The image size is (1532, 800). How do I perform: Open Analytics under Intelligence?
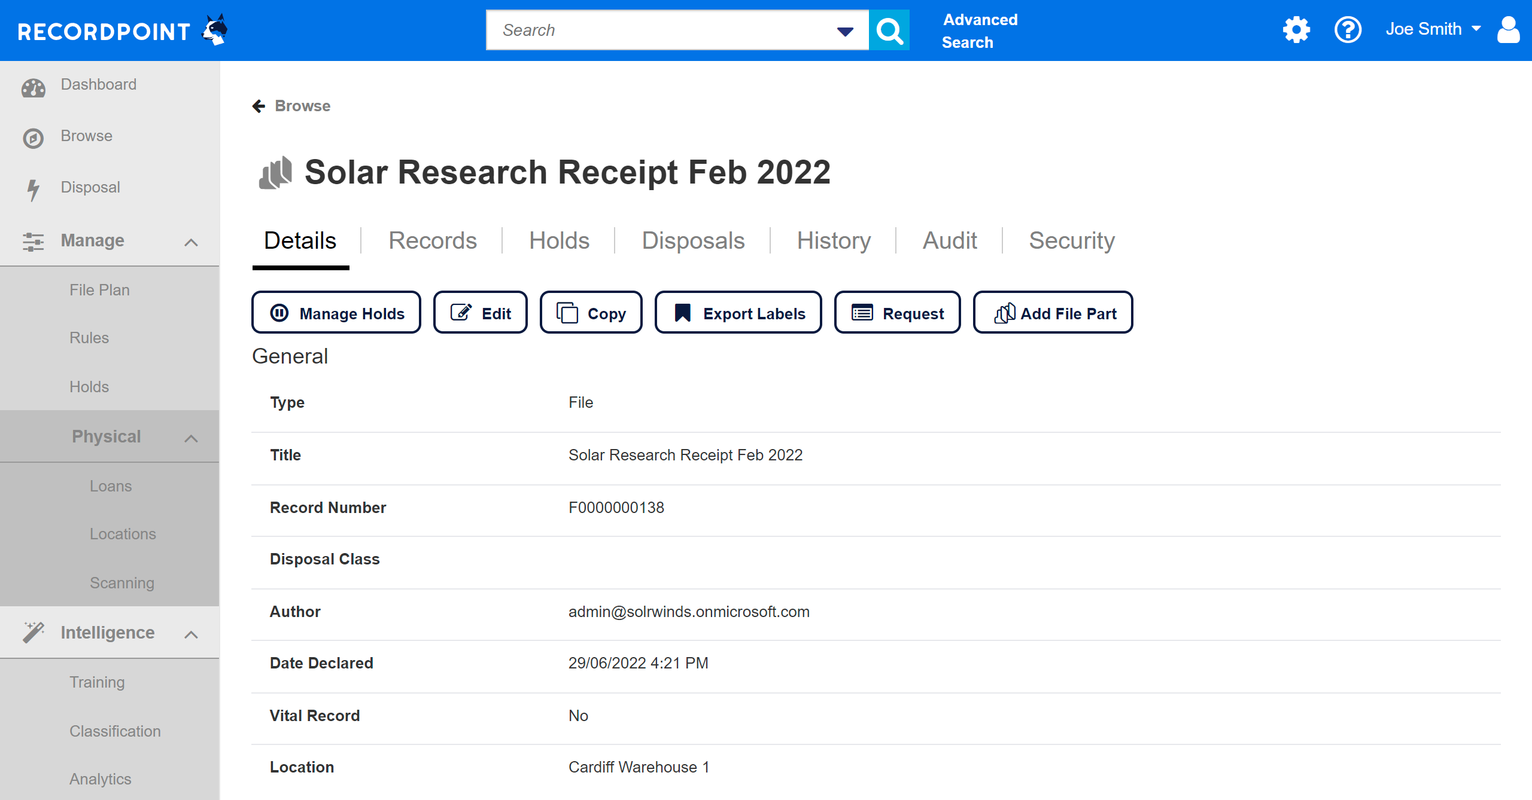click(100, 779)
